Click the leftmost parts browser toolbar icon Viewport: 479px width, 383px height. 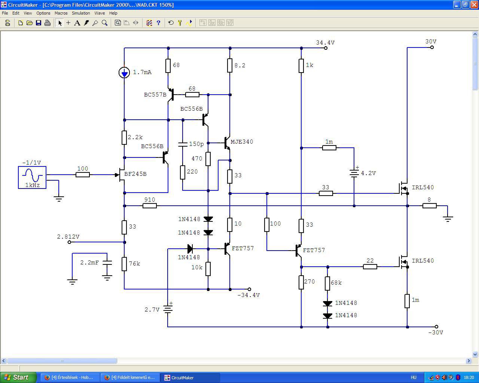[7, 23]
